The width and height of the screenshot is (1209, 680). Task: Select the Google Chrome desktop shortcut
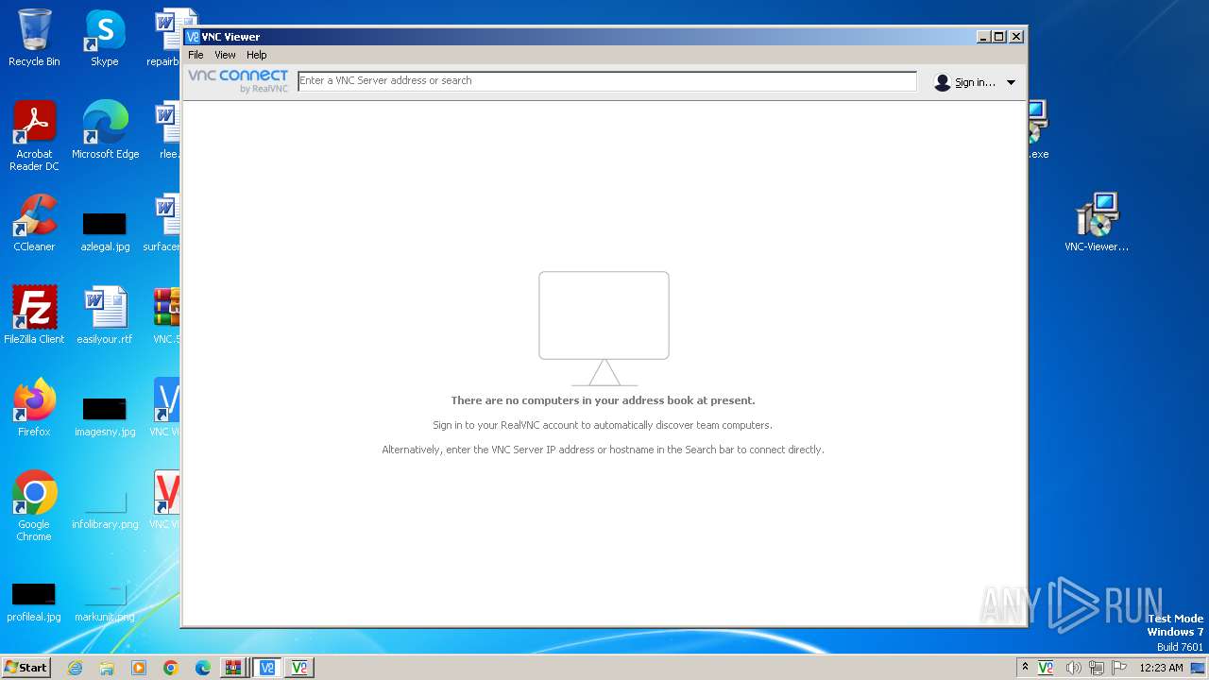(x=34, y=506)
